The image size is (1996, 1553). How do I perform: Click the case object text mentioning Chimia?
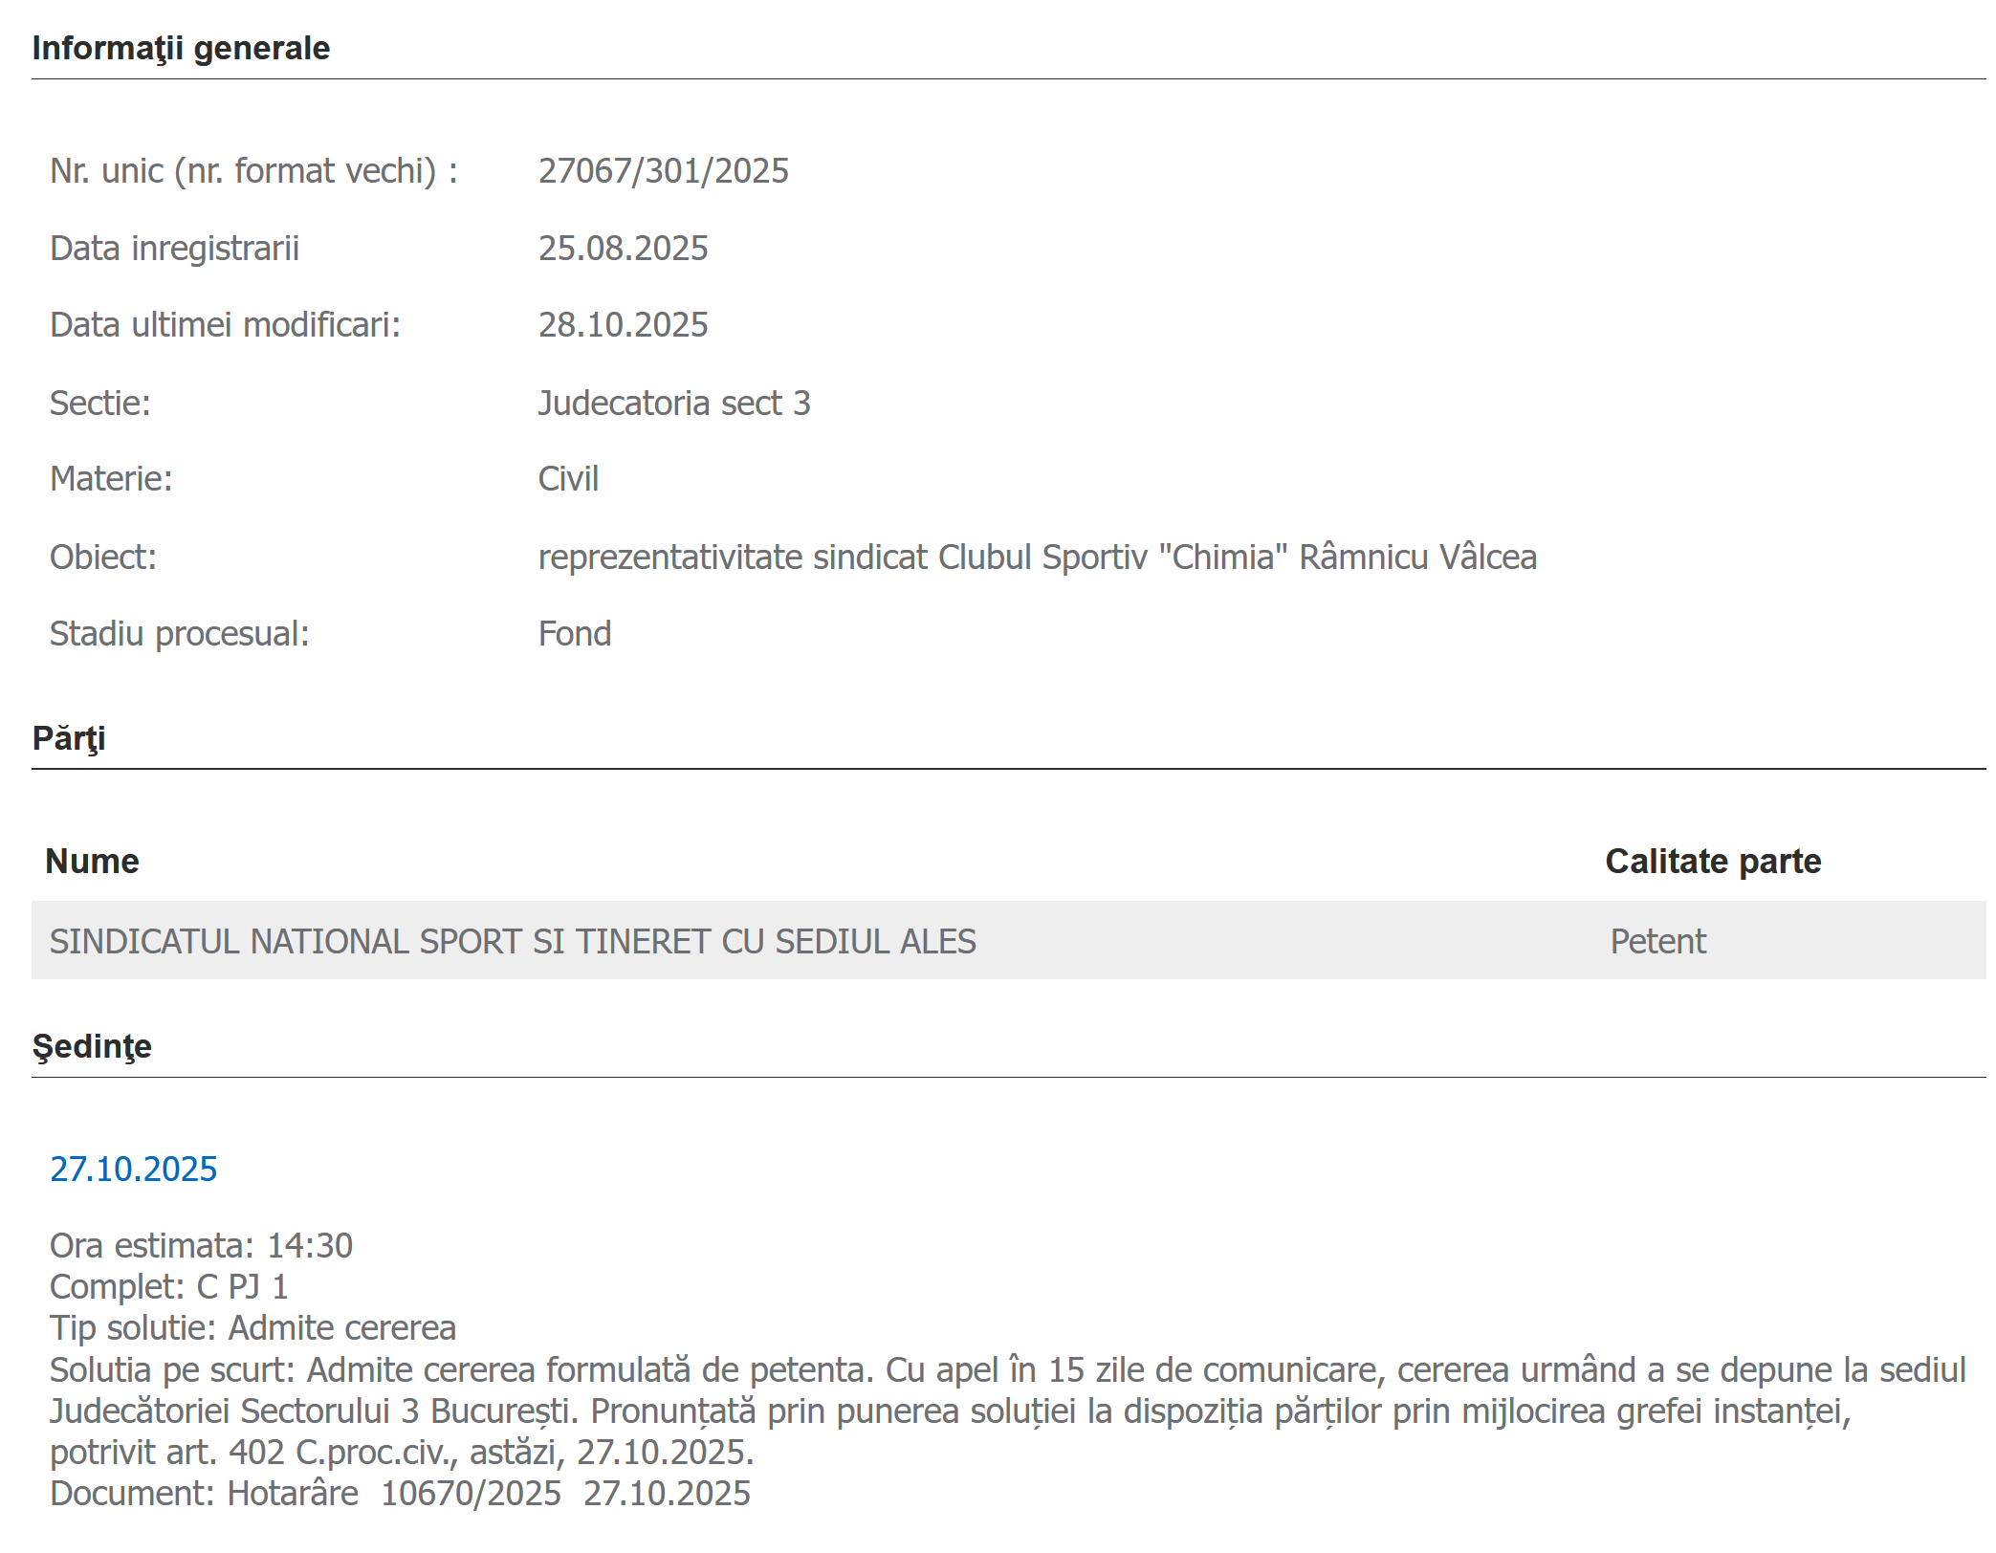point(1037,558)
